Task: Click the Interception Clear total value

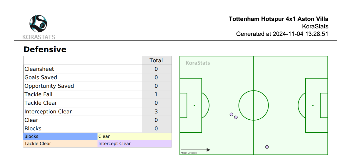Action: click(x=156, y=111)
